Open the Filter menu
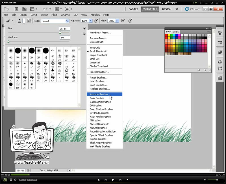226x184 pixels. (x=54, y=15)
